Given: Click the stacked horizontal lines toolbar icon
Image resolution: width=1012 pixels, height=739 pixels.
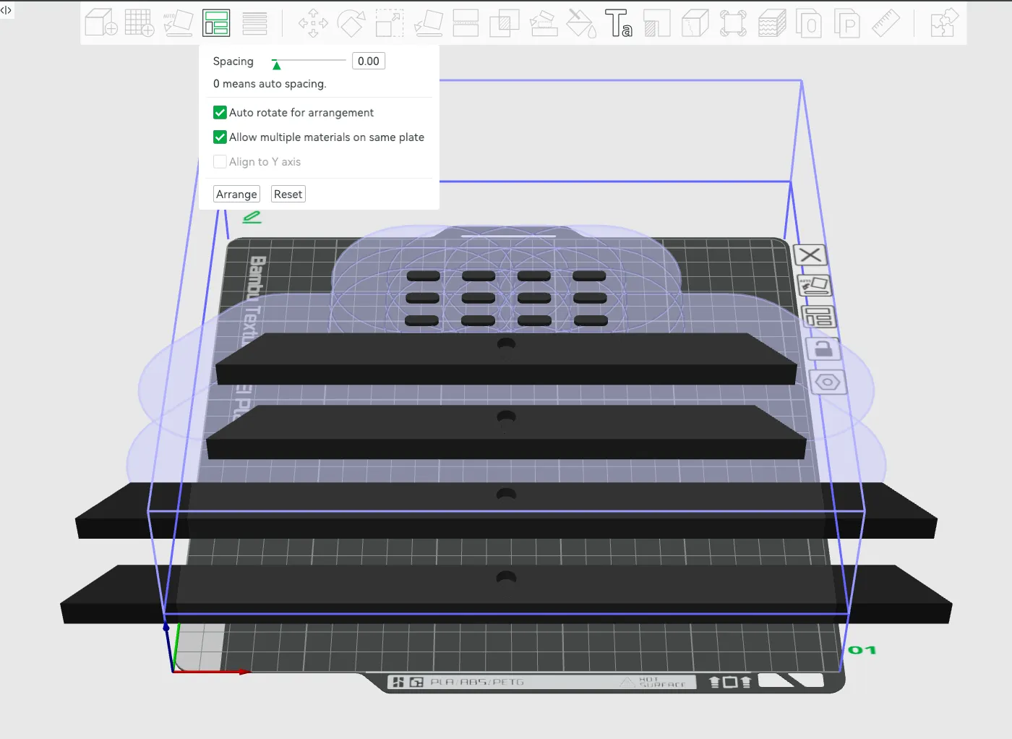Looking at the screenshot, I should tap(254, 22).
